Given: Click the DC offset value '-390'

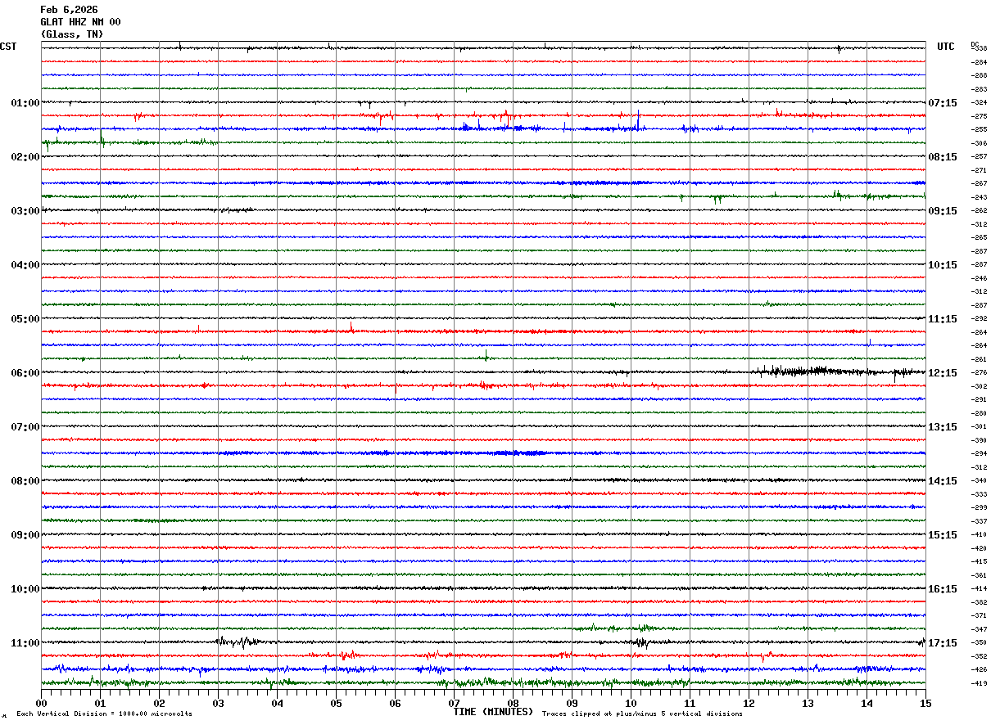Looking at the screenshot, I should [979, 440].
